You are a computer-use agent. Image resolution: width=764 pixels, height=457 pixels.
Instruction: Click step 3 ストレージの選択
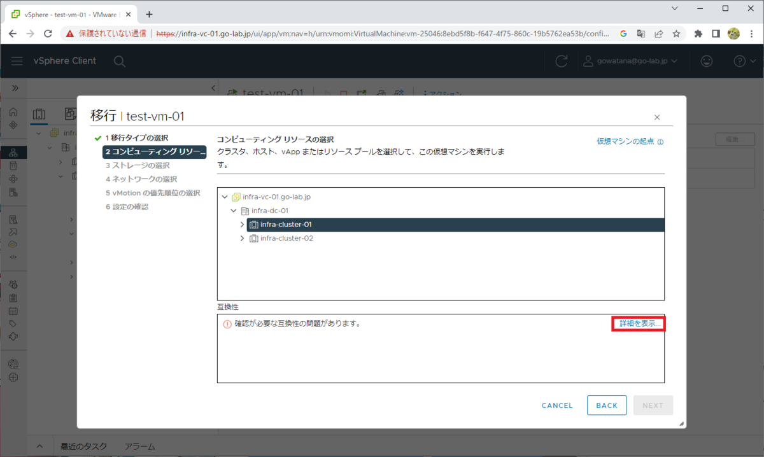tap(138, 165)
